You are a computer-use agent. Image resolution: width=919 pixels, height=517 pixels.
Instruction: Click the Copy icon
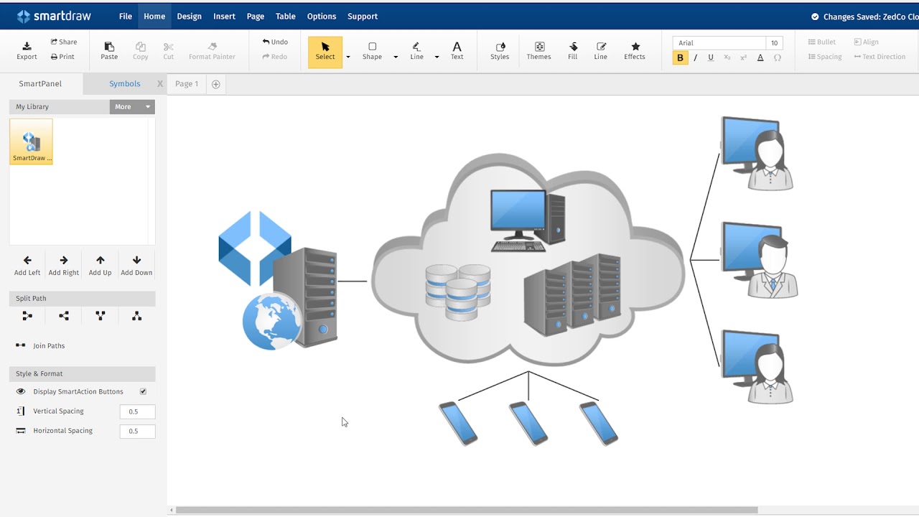(x=141, y=51)
